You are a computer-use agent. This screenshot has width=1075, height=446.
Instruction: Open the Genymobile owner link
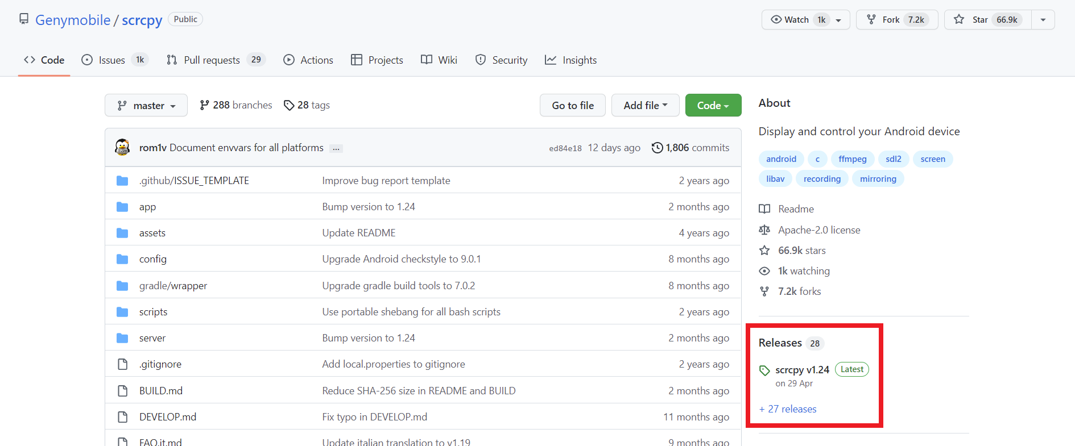click(x=73, y=20)
